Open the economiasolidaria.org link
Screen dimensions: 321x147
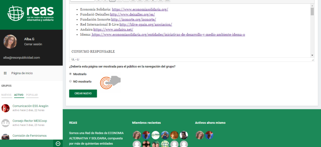click(x=140, y=9)
